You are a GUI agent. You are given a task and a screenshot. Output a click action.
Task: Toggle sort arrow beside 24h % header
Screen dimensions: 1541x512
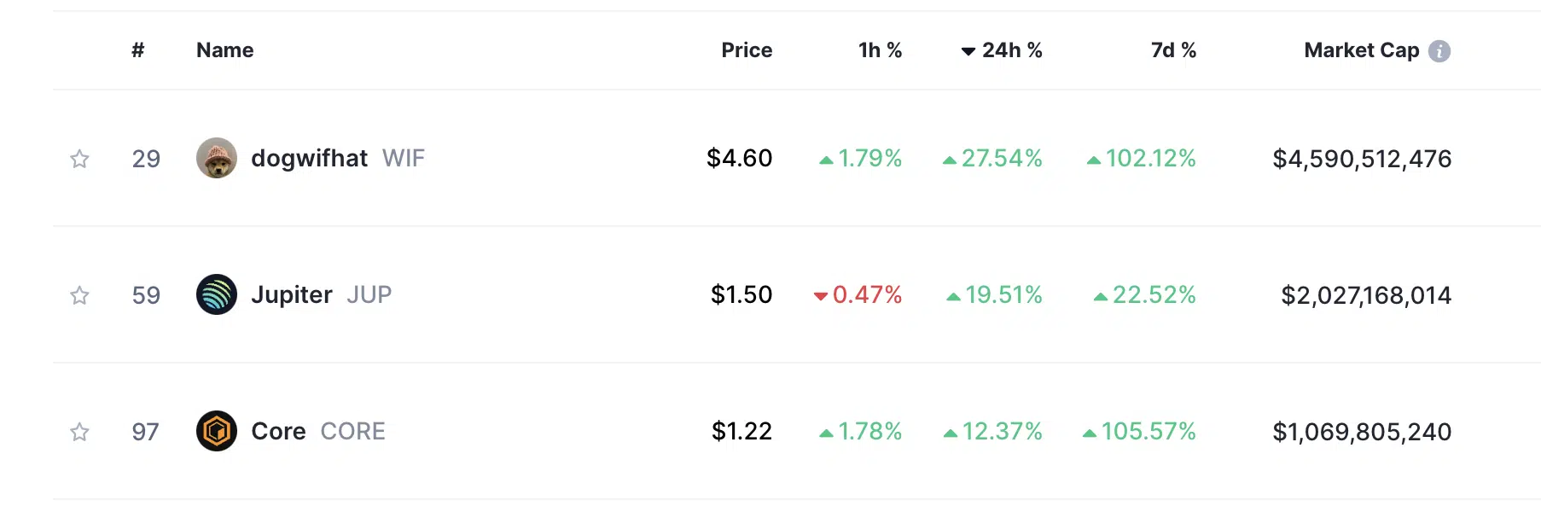point(968,51)
